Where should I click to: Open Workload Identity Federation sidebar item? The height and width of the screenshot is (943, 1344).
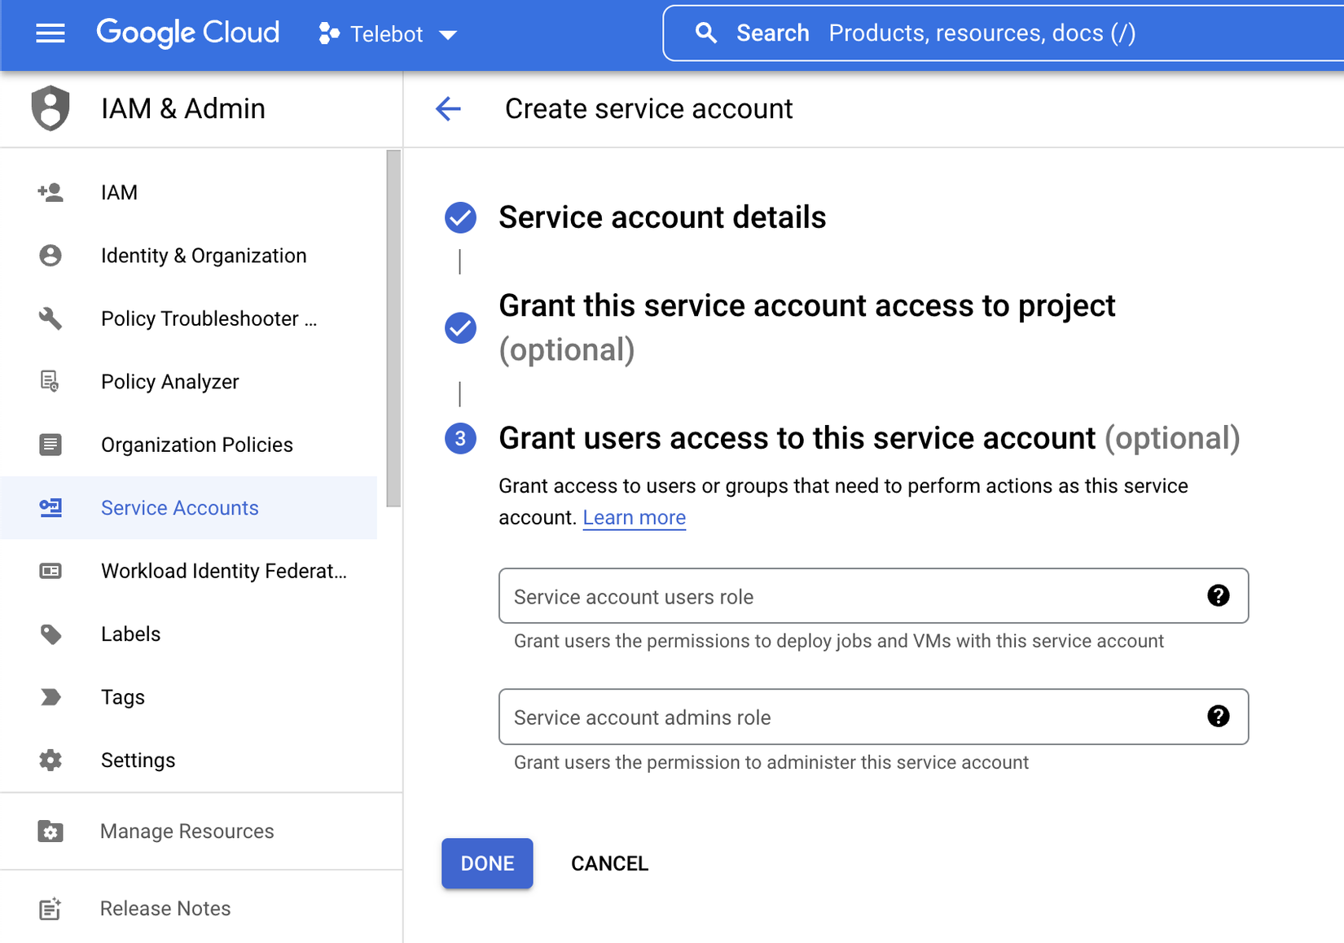pos(223,571)
